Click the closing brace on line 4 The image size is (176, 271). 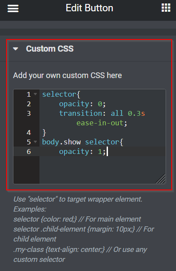click(44, 133)
